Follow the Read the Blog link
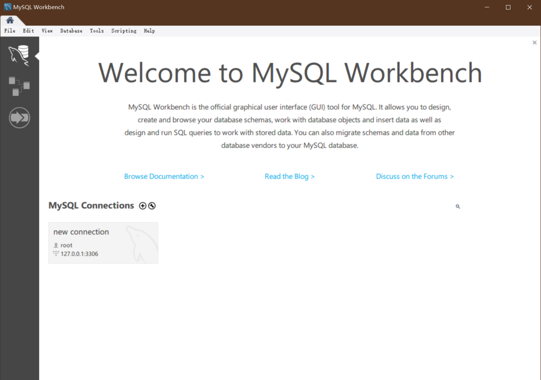Screen dimensions: 541x380 click(x=290, y=176)
